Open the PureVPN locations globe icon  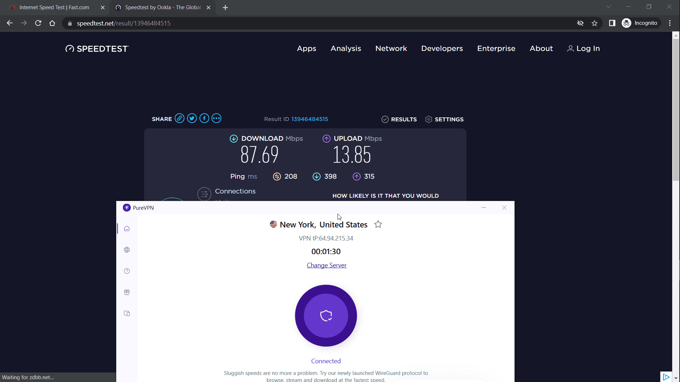click(x=127, y=250)
